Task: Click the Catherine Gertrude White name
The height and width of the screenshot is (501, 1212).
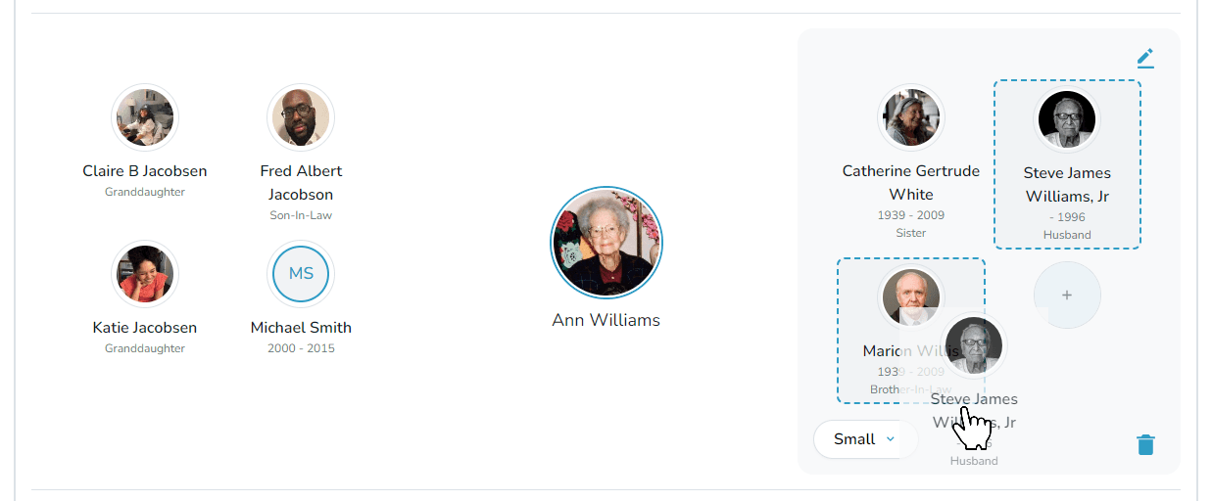Action: [910, 183]
